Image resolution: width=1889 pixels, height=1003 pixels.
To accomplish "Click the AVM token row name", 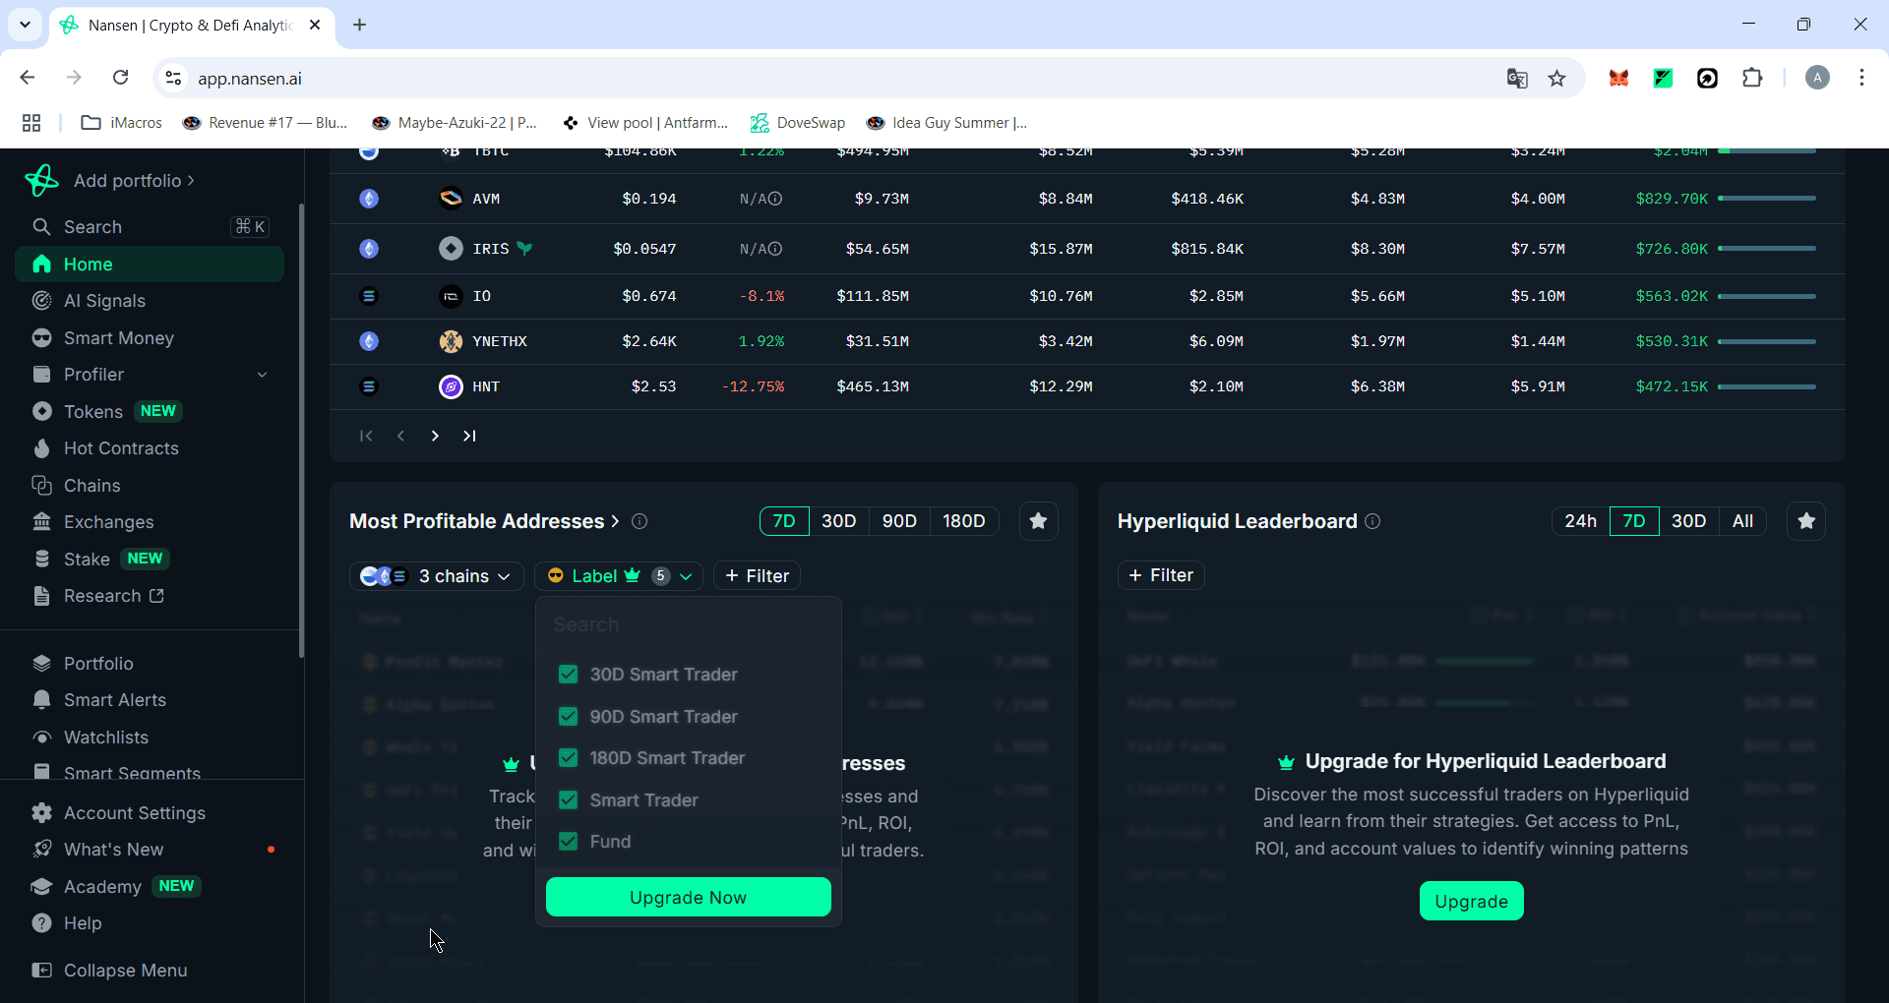I will pos(486,199).
